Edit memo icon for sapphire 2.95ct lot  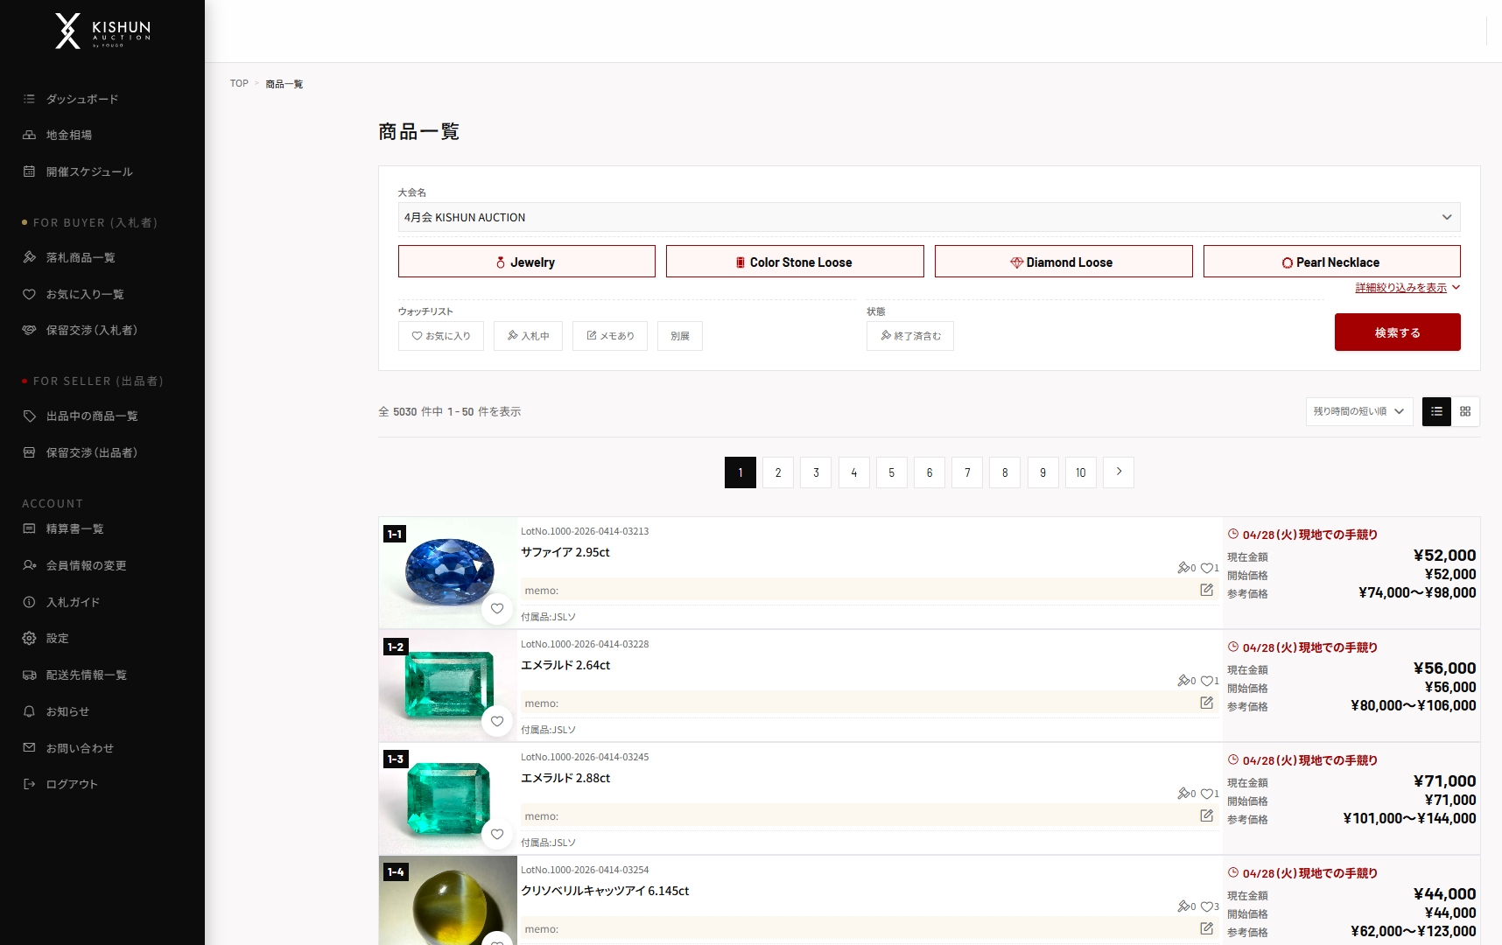point(1206,590)
